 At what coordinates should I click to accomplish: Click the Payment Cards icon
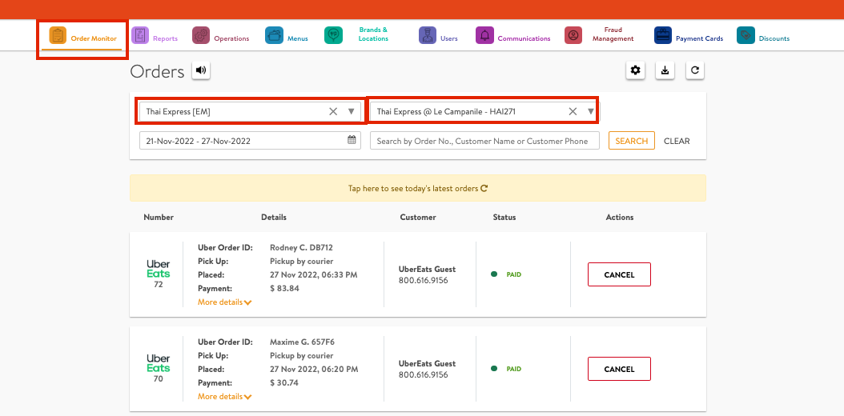click(x=663, y=35)
